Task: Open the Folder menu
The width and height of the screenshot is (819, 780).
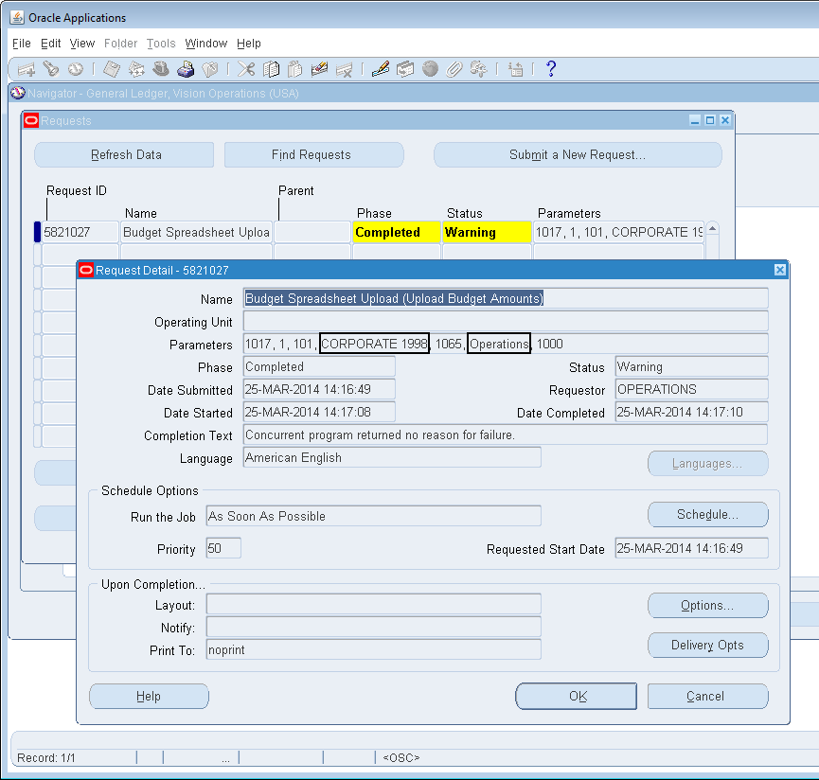Action: 120,44
